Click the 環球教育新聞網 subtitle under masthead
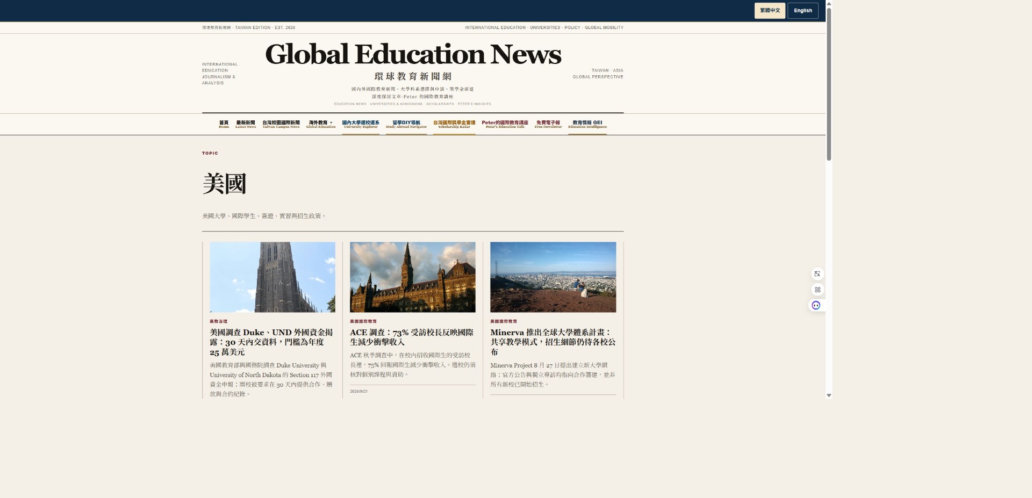 tap(413, 76)
